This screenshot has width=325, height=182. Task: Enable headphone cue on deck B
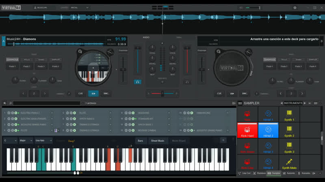tap(187, 82)
